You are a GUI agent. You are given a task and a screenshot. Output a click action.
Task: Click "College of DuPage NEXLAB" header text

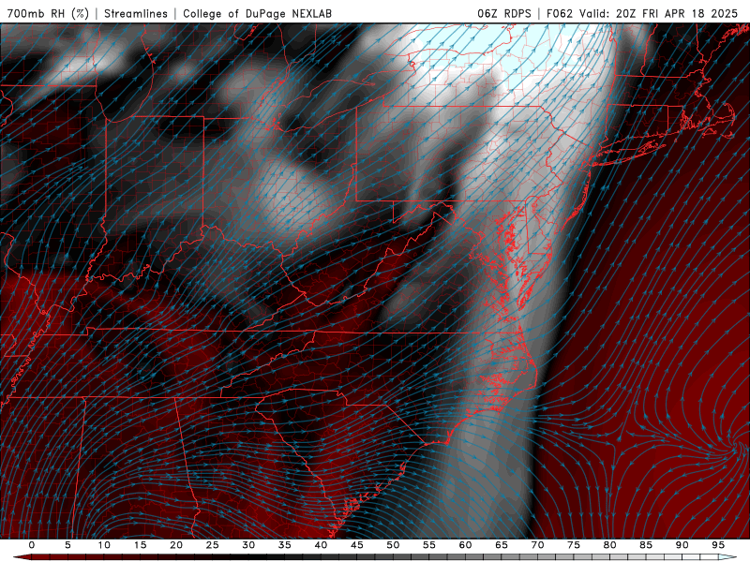tap(257, 13)
